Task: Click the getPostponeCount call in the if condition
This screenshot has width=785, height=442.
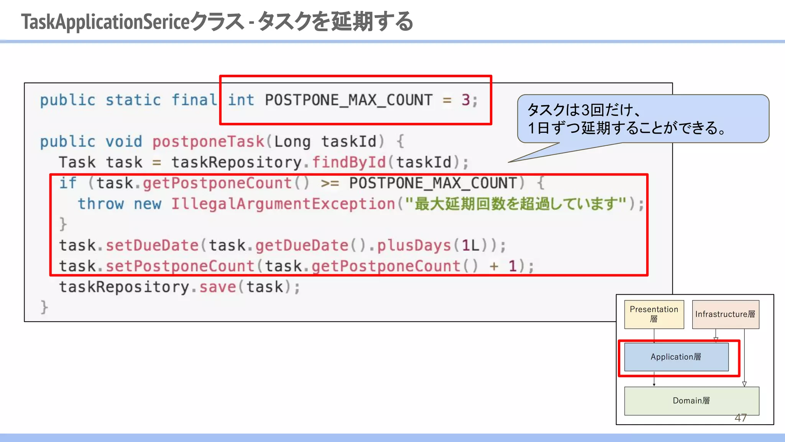Action: click(x=217, y=183)
